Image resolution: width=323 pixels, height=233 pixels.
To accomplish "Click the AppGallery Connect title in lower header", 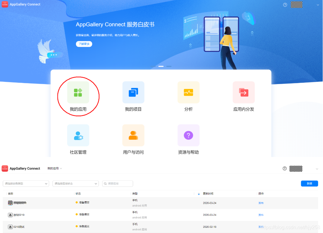I will pyautogui.click(x=25, y=169).
